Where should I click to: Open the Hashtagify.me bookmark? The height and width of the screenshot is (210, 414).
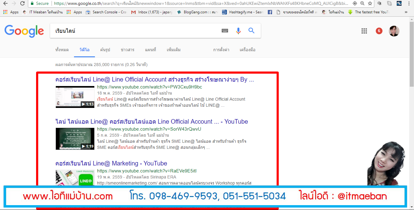(242, 12)
